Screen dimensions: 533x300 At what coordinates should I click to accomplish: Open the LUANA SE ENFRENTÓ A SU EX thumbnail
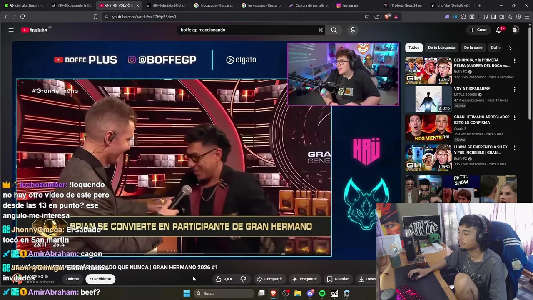point(428,157)
